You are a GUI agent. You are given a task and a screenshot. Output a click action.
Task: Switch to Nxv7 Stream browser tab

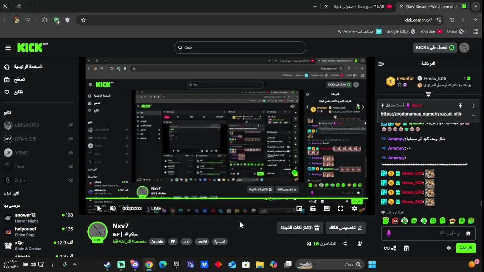coord(432,6)
